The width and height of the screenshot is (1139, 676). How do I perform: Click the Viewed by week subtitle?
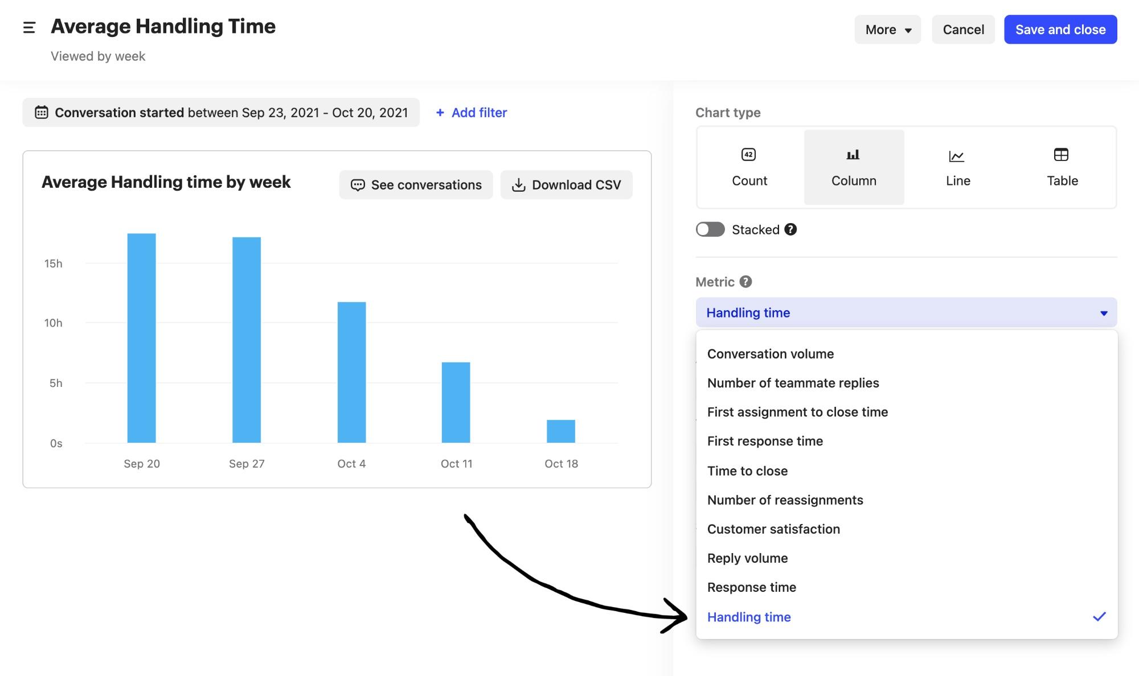coord(98,56)
